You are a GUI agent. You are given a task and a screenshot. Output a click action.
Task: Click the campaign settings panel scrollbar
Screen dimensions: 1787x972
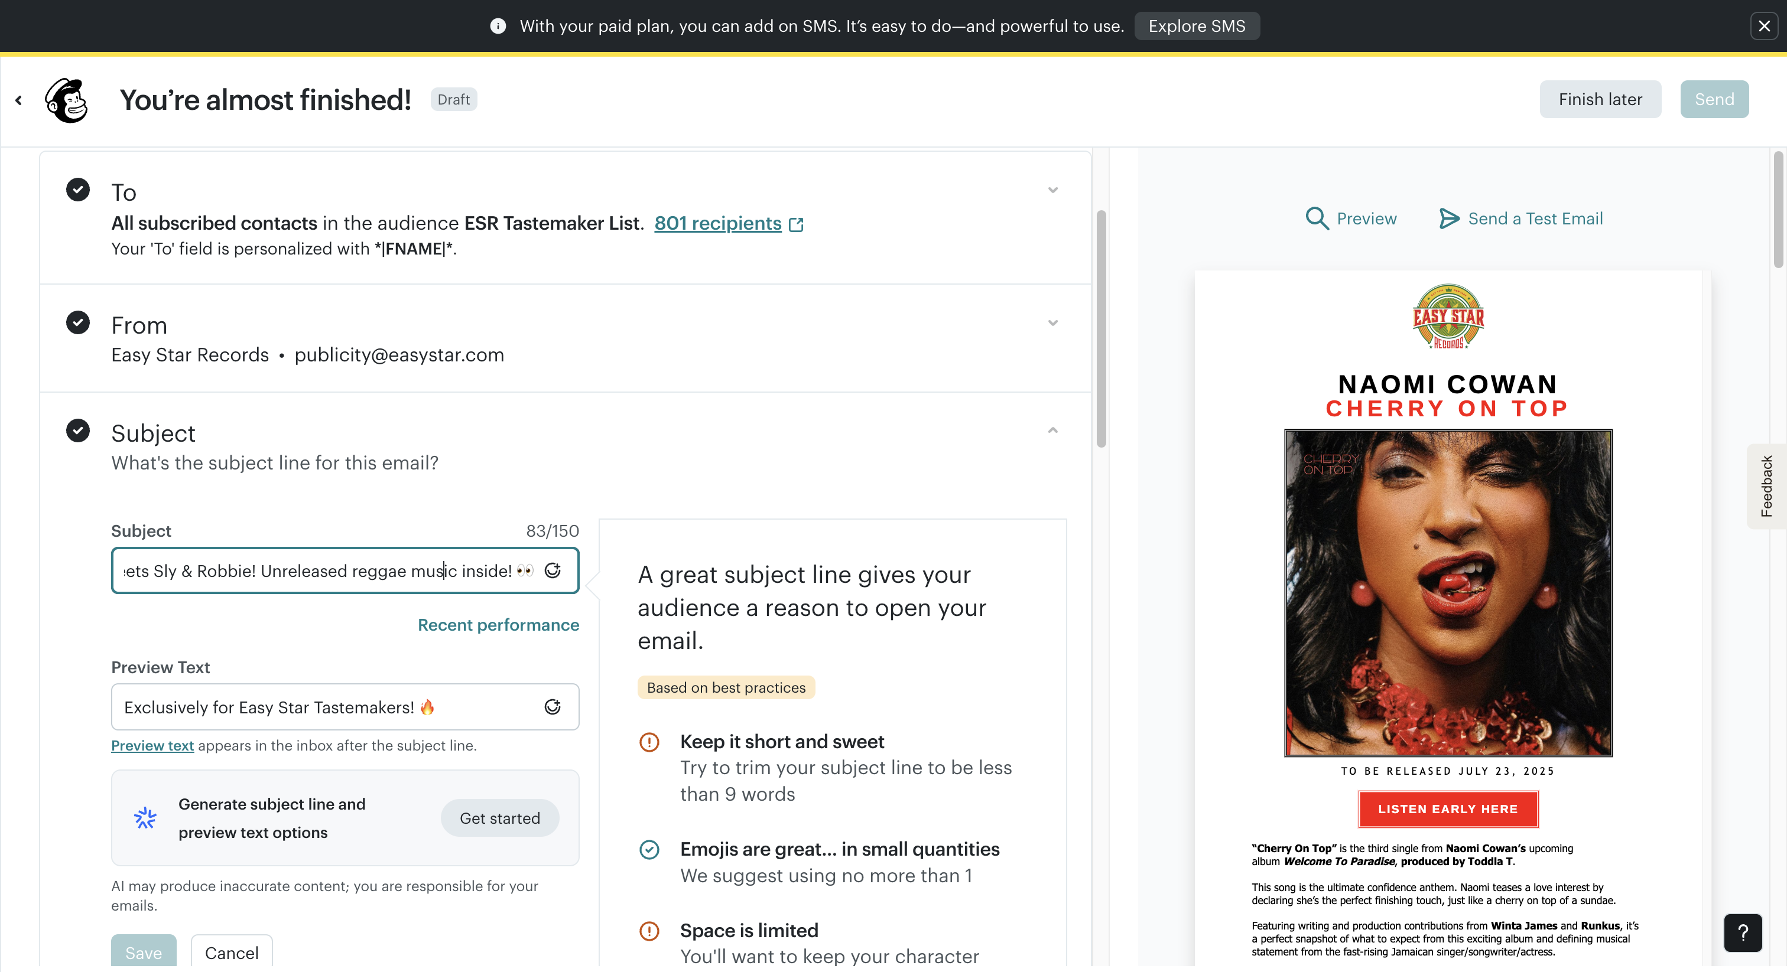[1101, 330]
